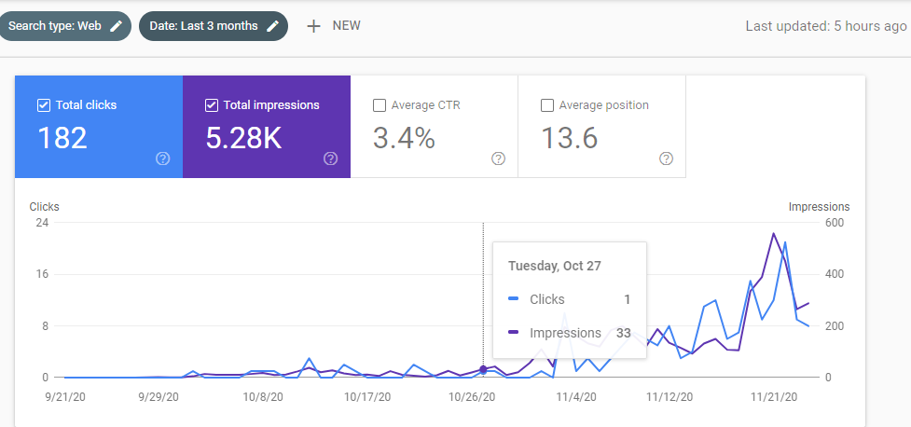Open the Search type: Web filter chip
The width and height of the screenshot is (911, 427).
pos(65,26)
